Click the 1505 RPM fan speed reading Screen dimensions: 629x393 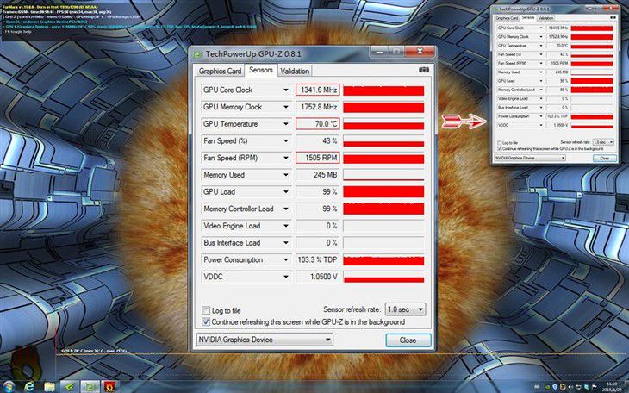pyautogui.click(x=318, y=158)
